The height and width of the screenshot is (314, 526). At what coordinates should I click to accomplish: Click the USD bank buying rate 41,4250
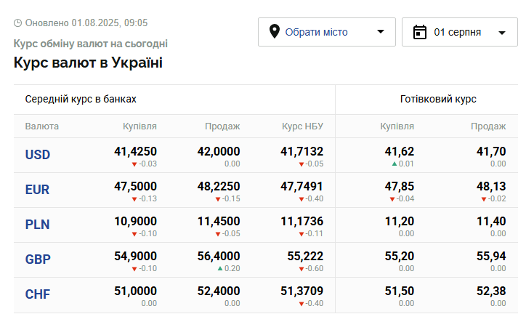pos(135,151)
